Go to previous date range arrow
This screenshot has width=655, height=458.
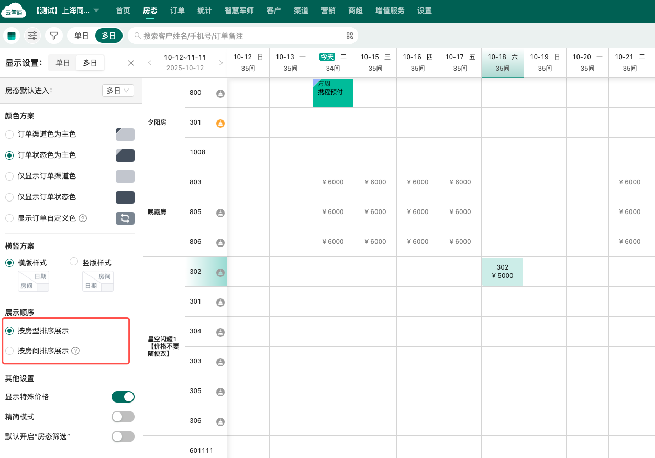point(150,63)
